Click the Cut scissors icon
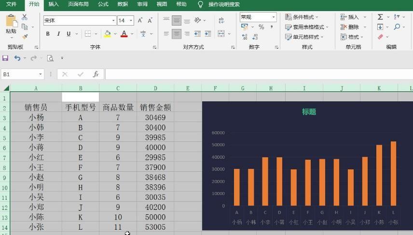 click(x=25, y=17)
